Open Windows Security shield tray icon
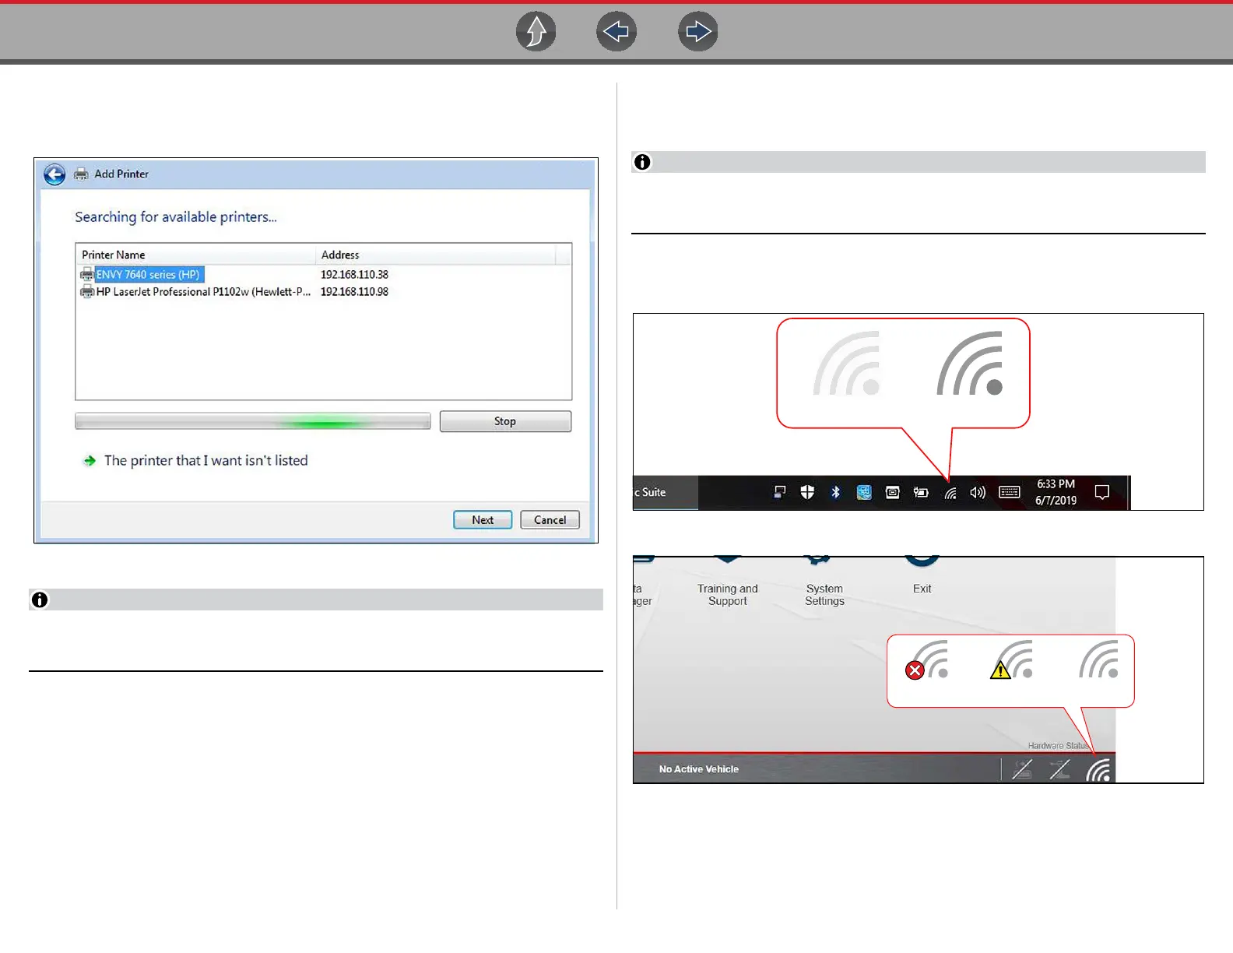1233x953 pixels. coord(807,492)
